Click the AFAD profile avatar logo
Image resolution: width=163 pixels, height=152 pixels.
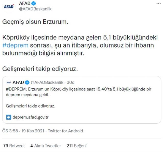(9, 7)
